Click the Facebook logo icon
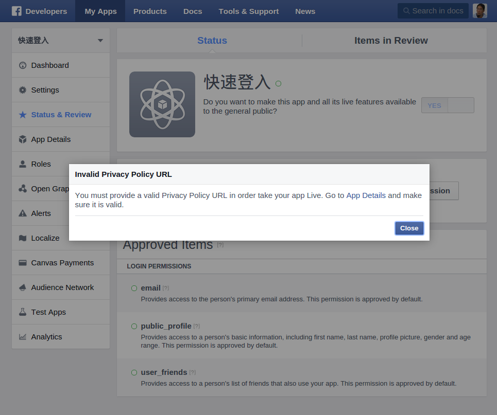This screenshot has height=415, width=497. [16, 11]
